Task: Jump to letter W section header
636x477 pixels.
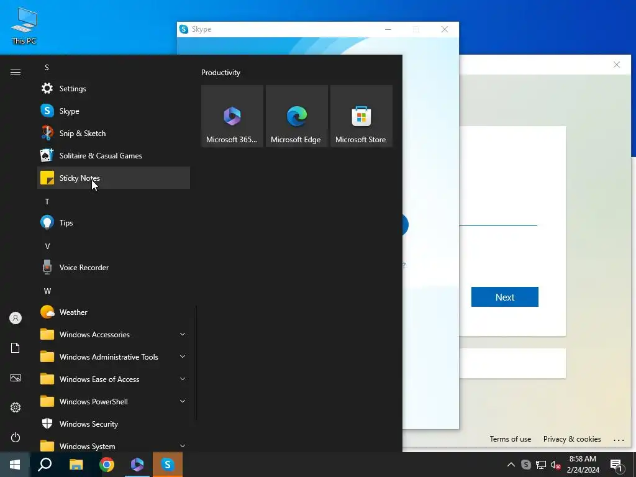Action: pyautogui.click(x=47, y=291)
